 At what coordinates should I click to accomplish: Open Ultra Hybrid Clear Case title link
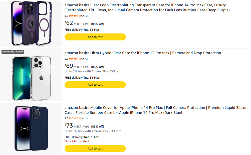click(x=143, y=53)
